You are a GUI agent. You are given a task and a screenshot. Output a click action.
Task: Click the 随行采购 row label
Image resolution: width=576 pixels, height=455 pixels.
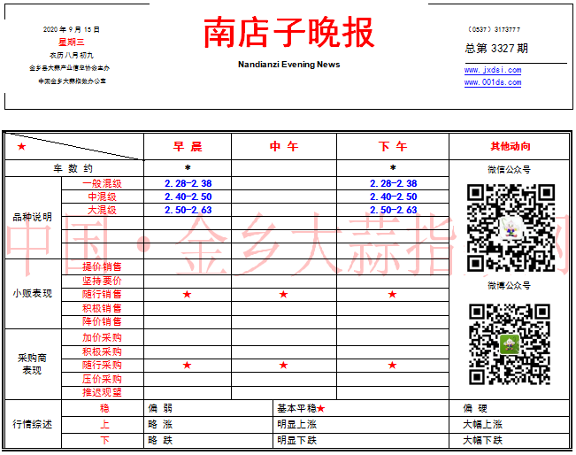(x=102, y=366)
